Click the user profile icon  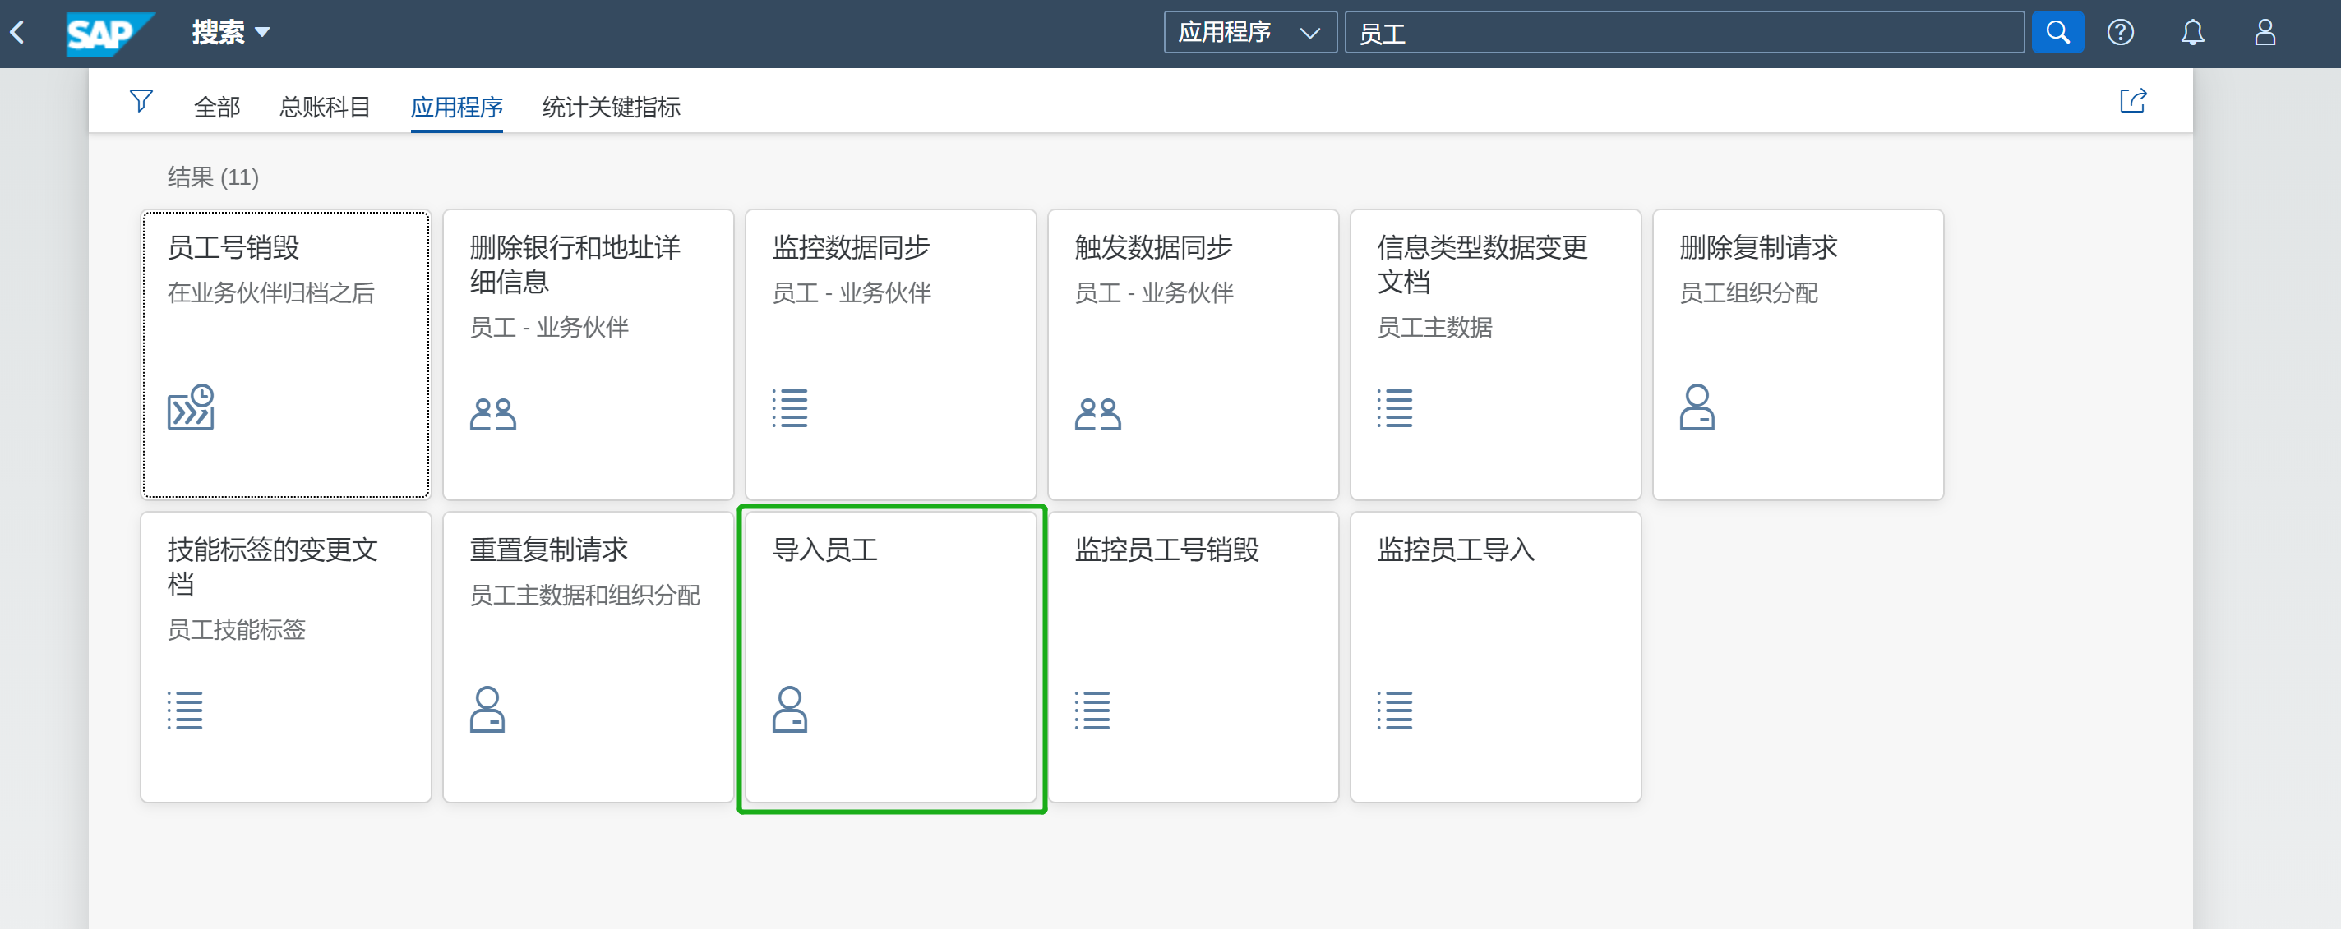(x=2264, y=32)
